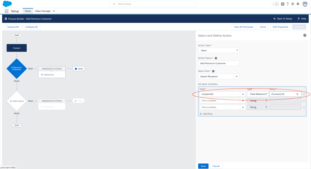Click View All Processes button
This screenshot has height=169, width=311.
pyautogui.click(x=244, y=27)
